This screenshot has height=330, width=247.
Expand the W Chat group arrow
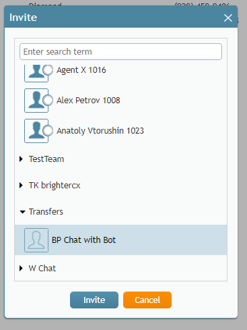(22, 268)
